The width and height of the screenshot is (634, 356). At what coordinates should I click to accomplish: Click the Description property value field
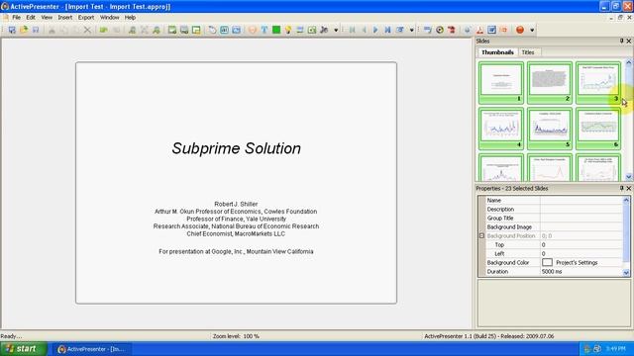(581, 209)
